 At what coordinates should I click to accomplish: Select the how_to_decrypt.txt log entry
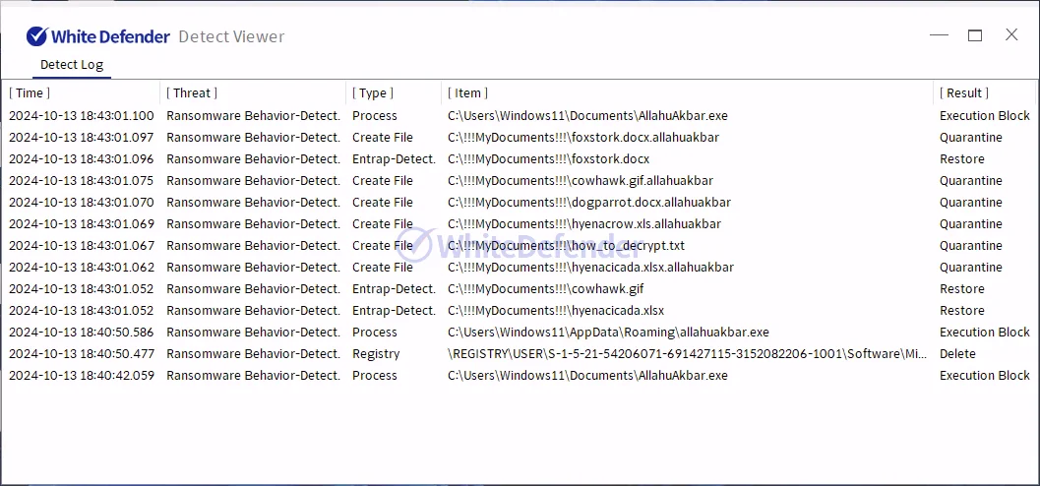pos(566,246)
